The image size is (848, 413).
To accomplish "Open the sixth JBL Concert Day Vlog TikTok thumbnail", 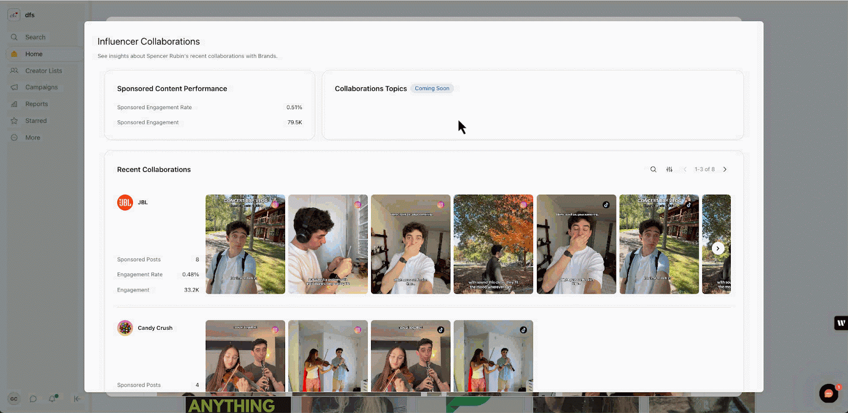I will [659, 244].
